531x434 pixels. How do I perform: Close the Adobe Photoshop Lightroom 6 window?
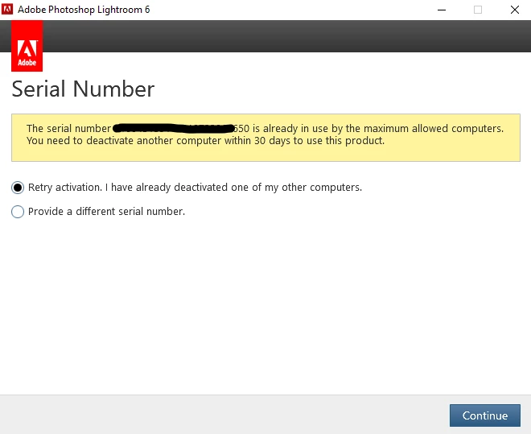pos(514,10)
